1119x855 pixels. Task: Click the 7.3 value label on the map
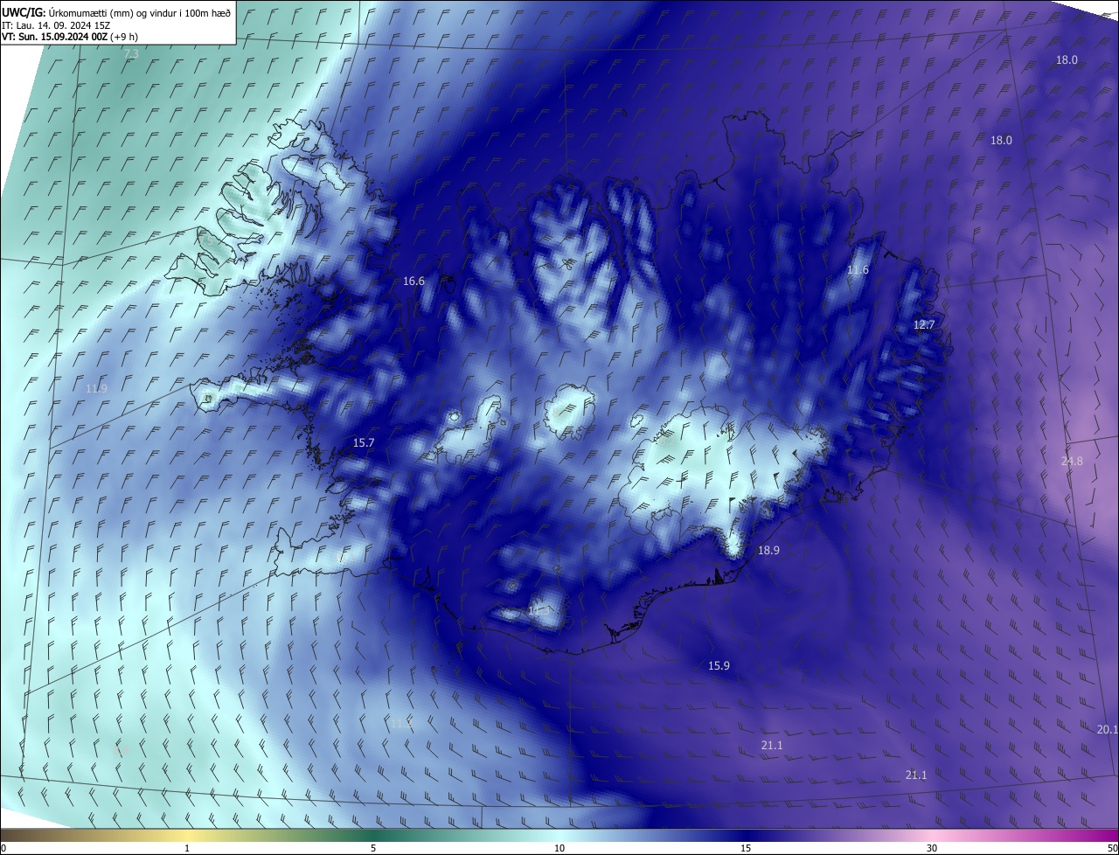point(131,54)
